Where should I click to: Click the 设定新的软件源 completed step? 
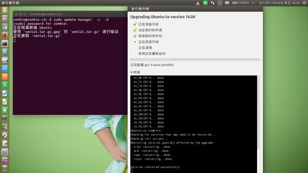pos(150,30)
